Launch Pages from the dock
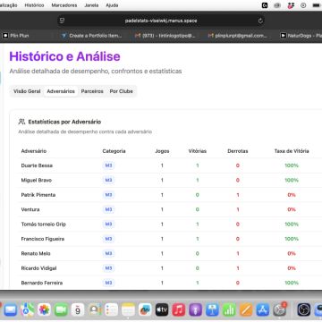This screenshot has height=322, width=322. tap(246, 310)
